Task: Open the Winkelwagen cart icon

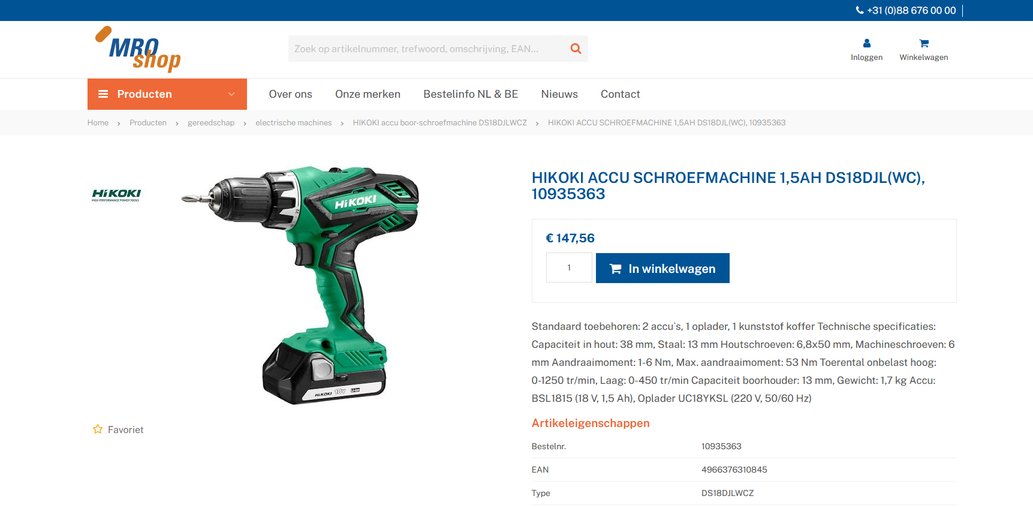Action: [924, 43]
